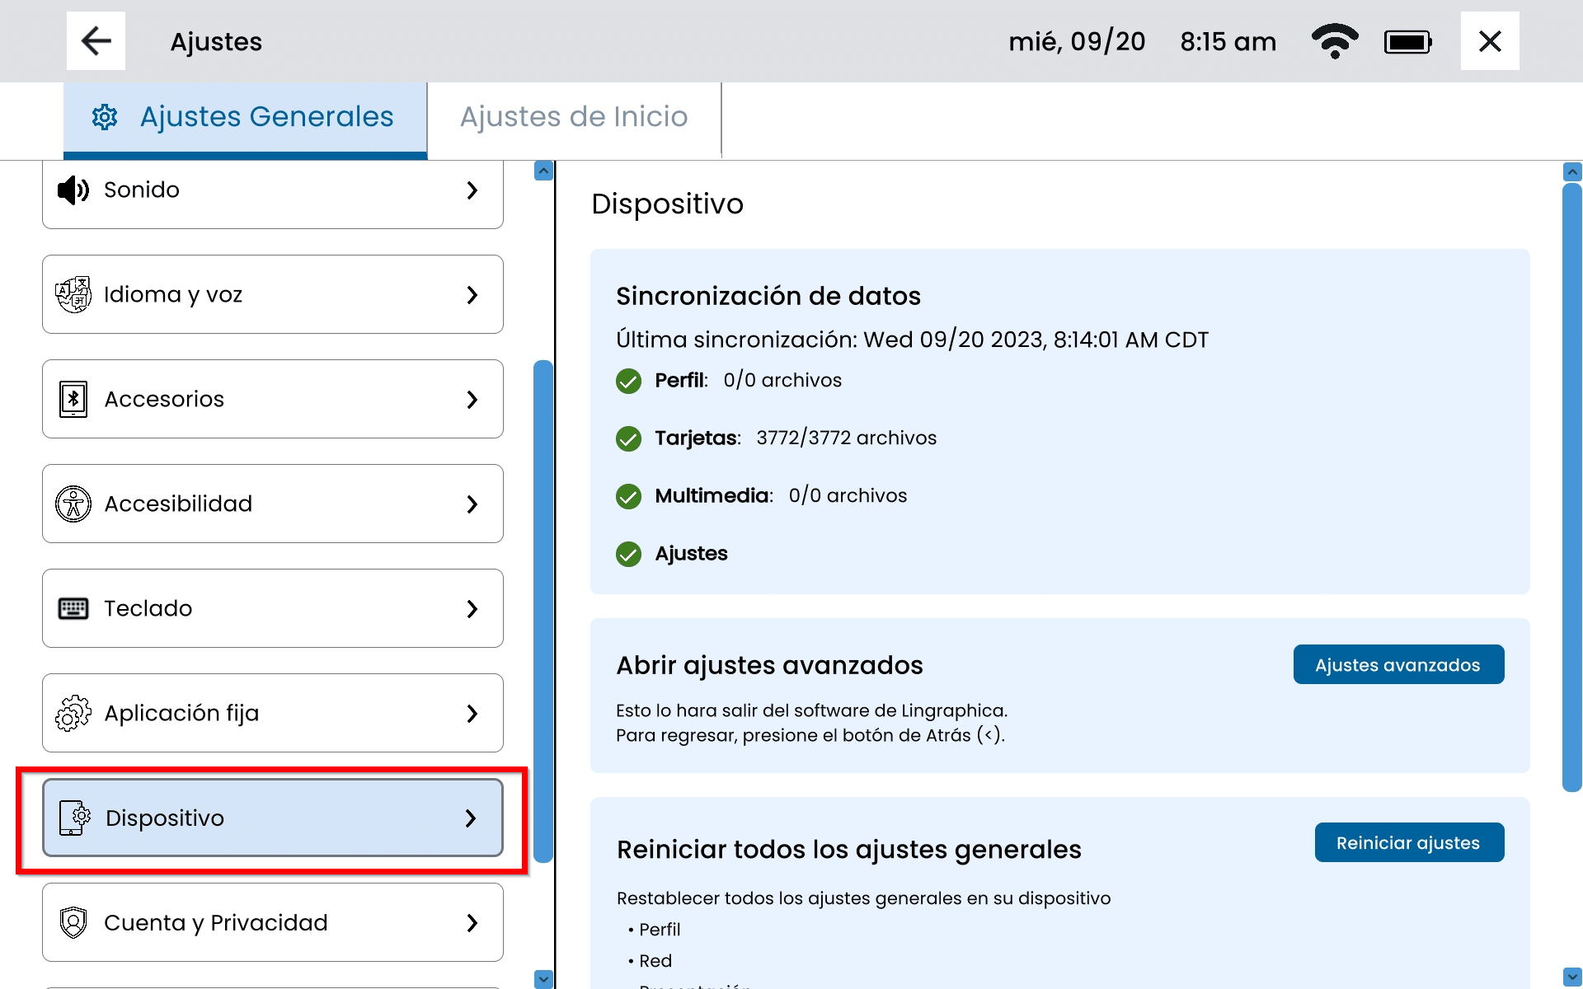This screenshot has width=1583, height=989.
Task: Click the Sonido speaker icon
Action: coord(73,190)
